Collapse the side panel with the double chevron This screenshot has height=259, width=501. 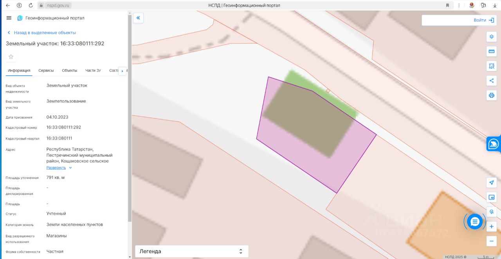(138, 18)
